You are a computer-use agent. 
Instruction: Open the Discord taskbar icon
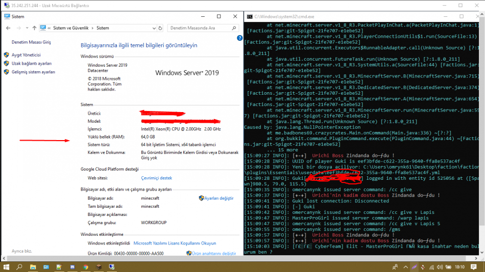(x=72, y=267)
